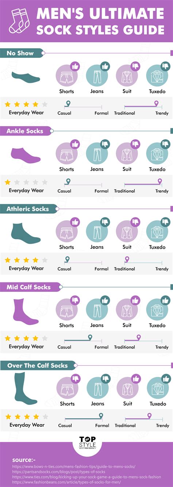The image size is (173, 487).
Task: Click the thumbs-down badge on No Show Tuxedo
Action: (166, 66)
